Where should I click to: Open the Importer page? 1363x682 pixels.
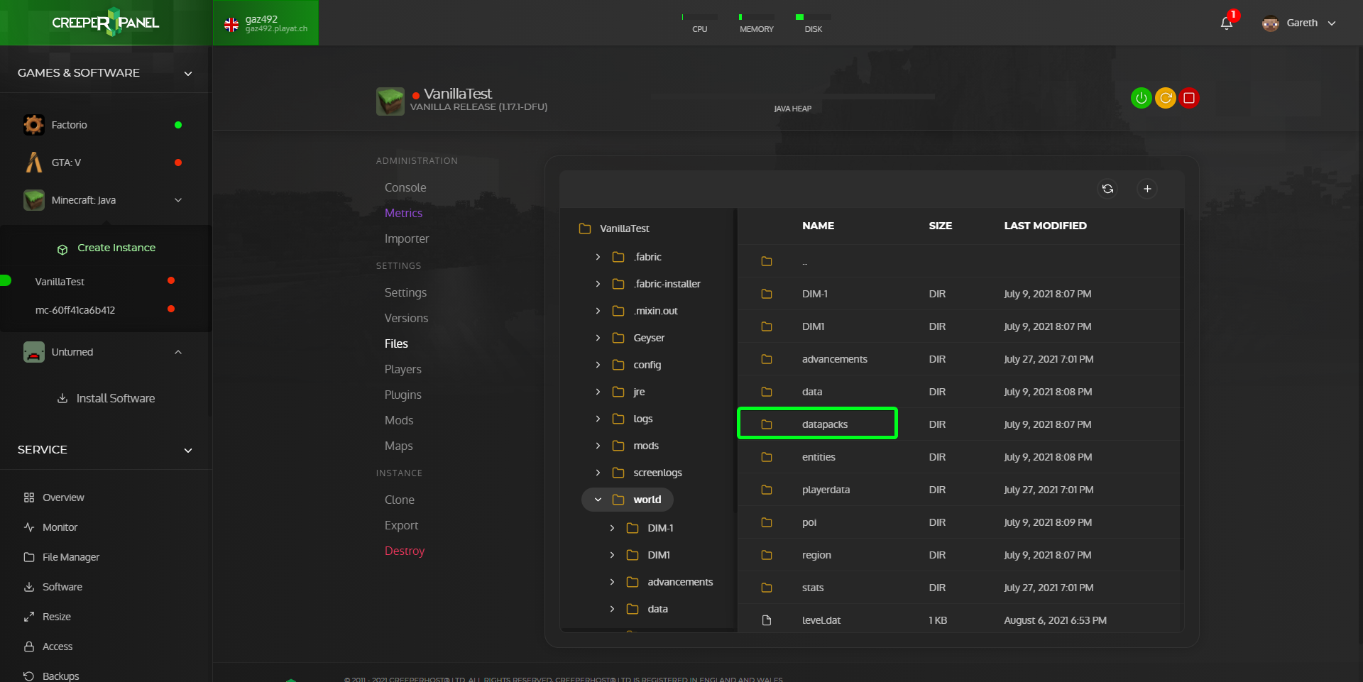[x=407, y=238]
